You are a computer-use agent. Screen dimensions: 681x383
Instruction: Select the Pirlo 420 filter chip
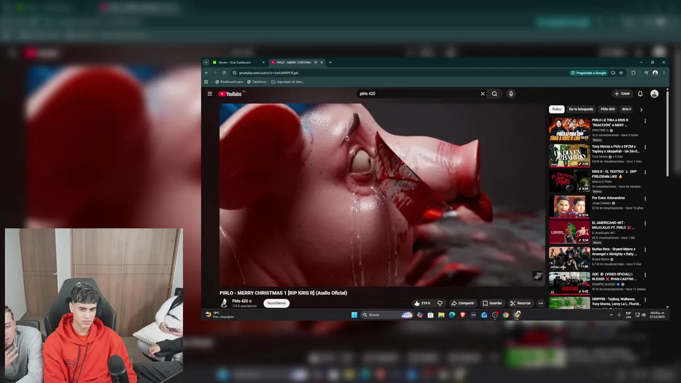point(608,109)
